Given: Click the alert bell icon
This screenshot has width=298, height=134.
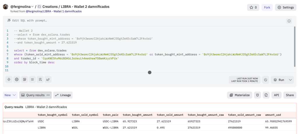Looking at the screenshot, I should (x=257, y=95).
